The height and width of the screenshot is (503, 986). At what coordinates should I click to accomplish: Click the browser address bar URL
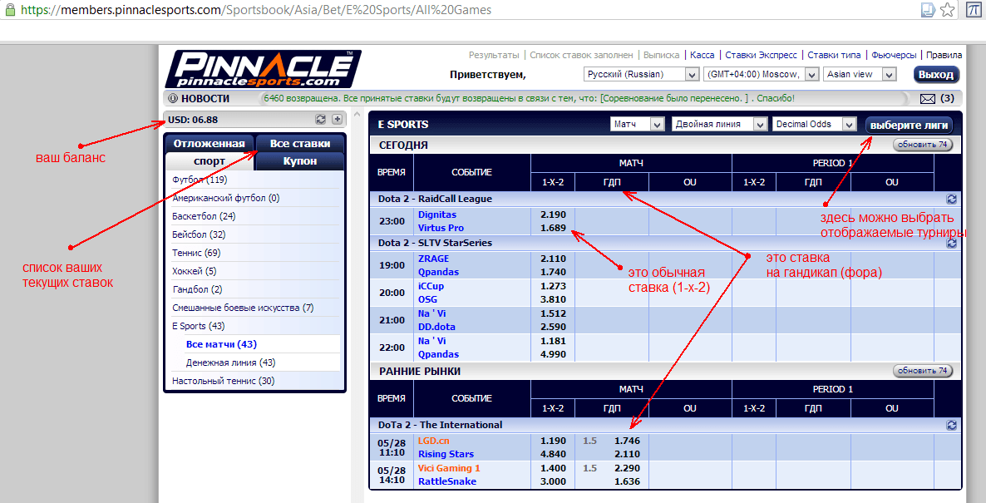pyautogui.click(x=256, y=10)
